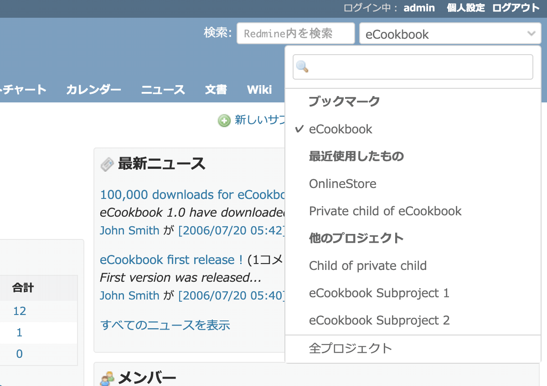Click the ログアウト logout link
The width and height of the screenshot is (547, 386).
[516, 8]
